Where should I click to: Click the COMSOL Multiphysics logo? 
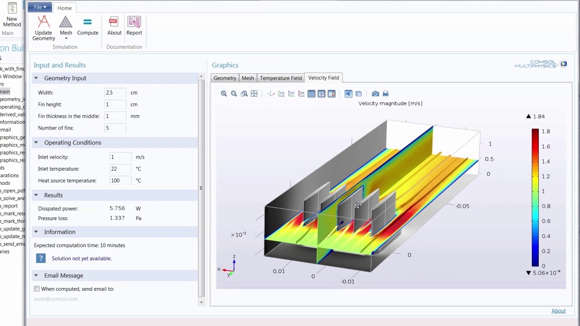click(x=541, y=64)
